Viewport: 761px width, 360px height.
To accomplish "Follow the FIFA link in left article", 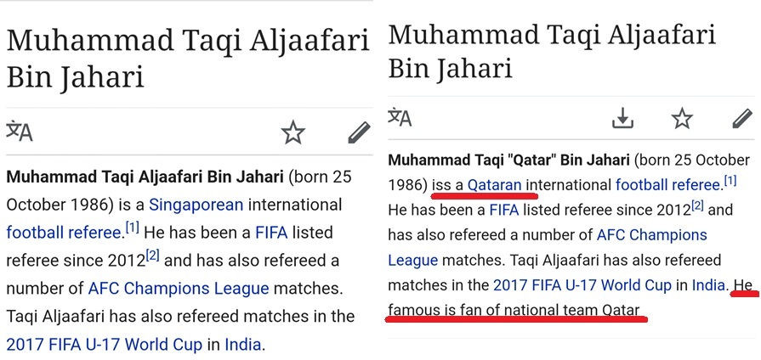I will [273, 233].
